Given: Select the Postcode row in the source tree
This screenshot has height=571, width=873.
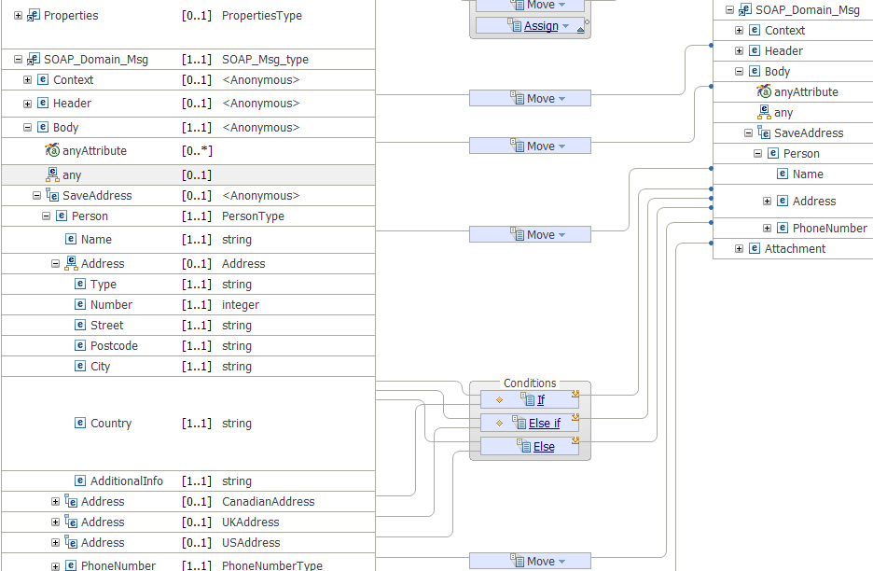Looking at the screenshot, I should (x=114, y=346).
